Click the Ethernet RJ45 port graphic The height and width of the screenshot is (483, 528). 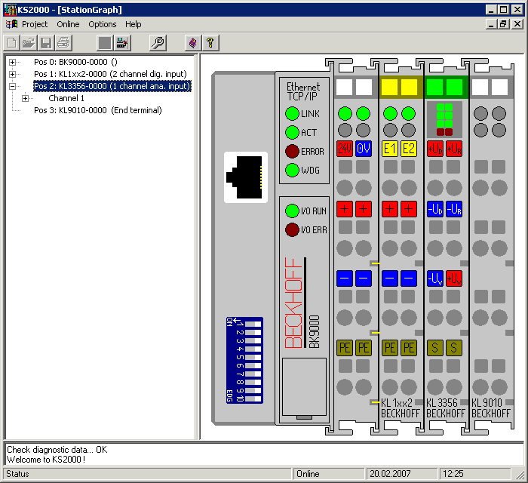(x=246, y=177)
